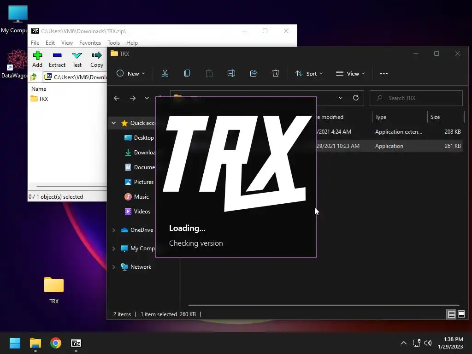Viewport: 472px width, 354px height.
Task: Click the Delete trash icon in Explorer
Action: [276, 73]
